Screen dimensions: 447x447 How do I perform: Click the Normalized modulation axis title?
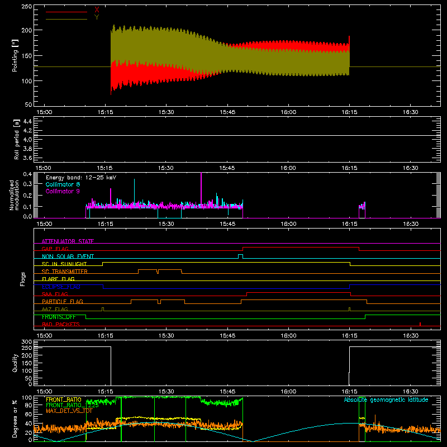pyautogui.click(x=15, y=195)
